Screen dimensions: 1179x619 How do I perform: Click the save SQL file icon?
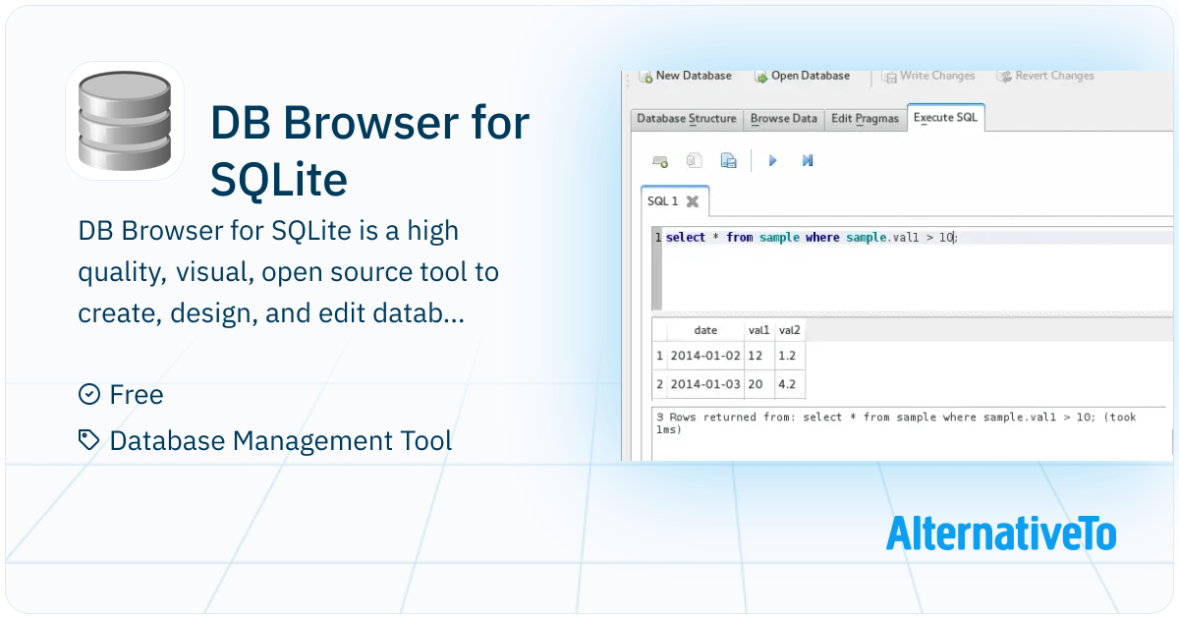(x=728, y=160)
